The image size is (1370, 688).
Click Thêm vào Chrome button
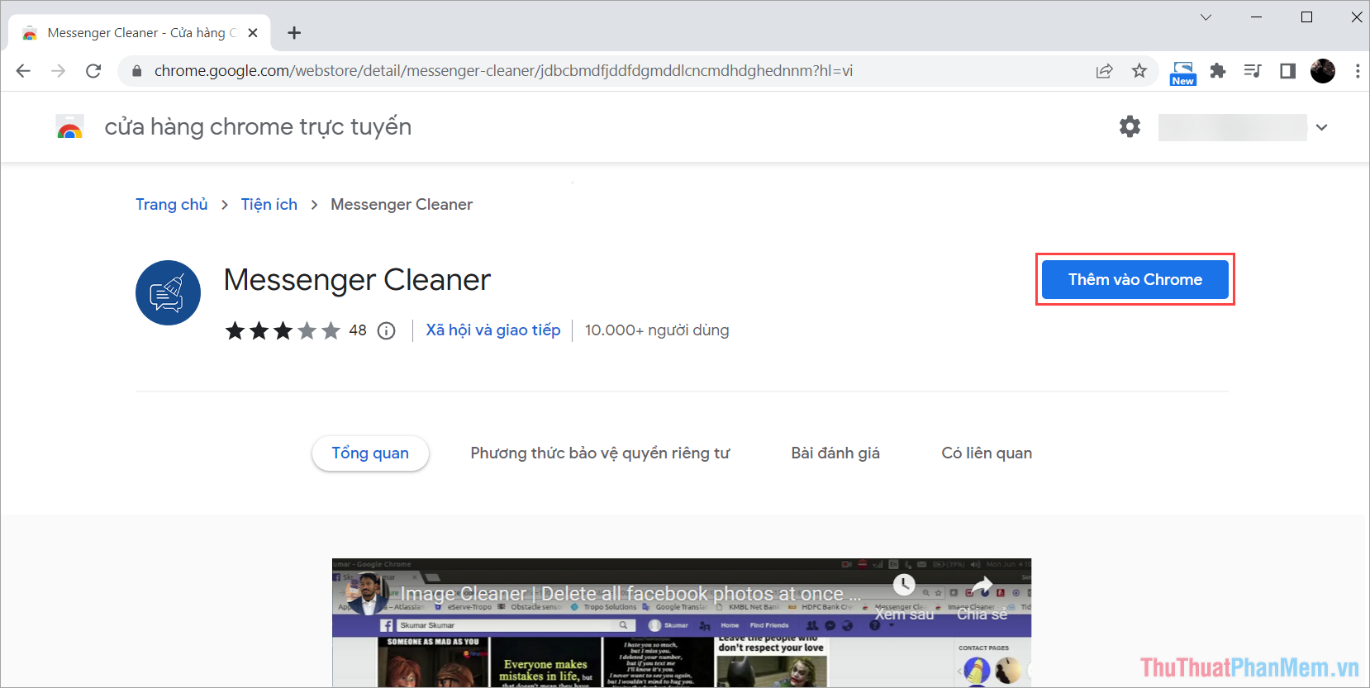(1135, 279)
